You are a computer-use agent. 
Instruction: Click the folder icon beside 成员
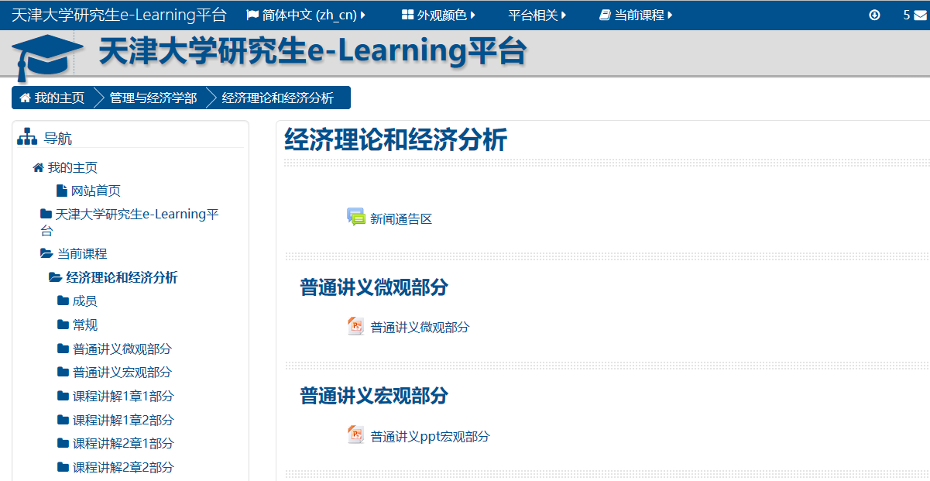[x=63, y=301]
